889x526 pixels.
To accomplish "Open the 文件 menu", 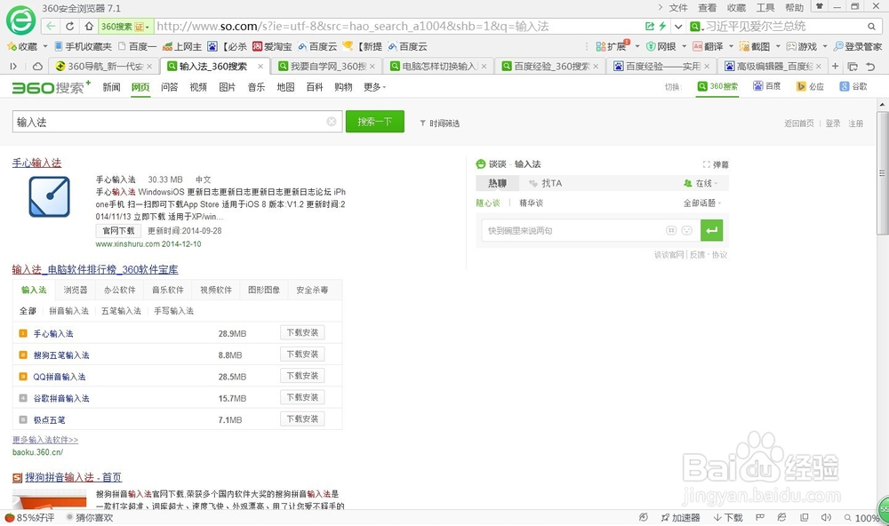I will [x=678, y=7].
